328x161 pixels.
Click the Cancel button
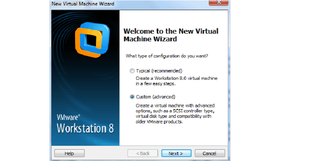coord(210,153)
